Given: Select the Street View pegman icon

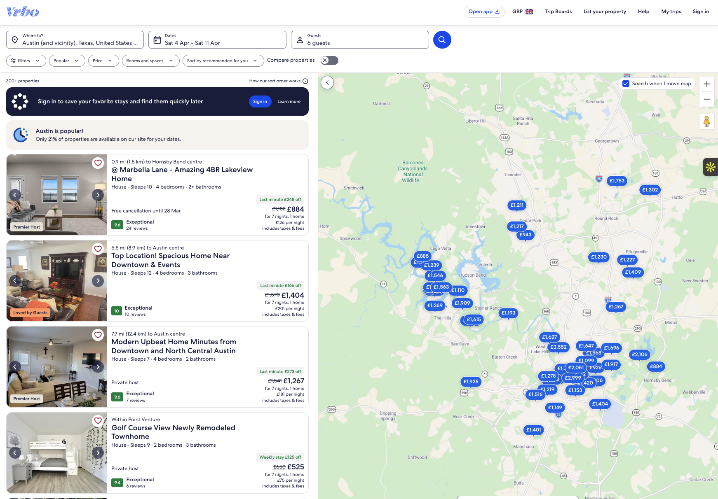Looking at the screenshot, I should coord(706,121).
